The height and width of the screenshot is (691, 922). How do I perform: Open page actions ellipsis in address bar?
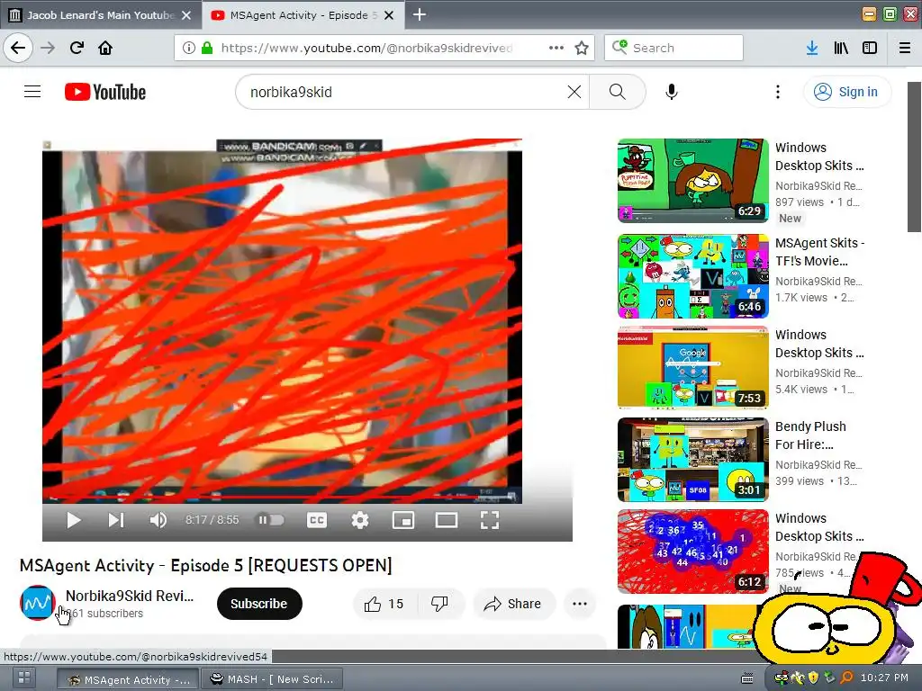(x=556, y=48)
